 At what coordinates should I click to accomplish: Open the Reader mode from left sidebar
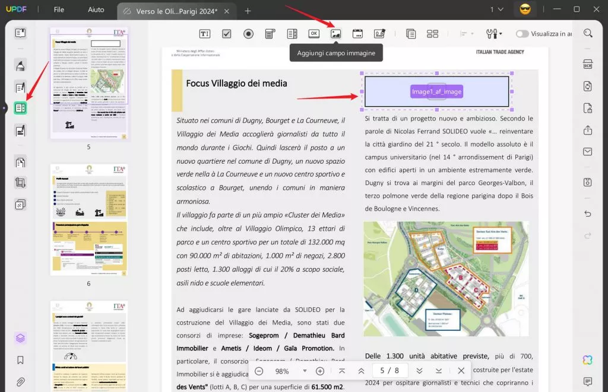point(20,33)
